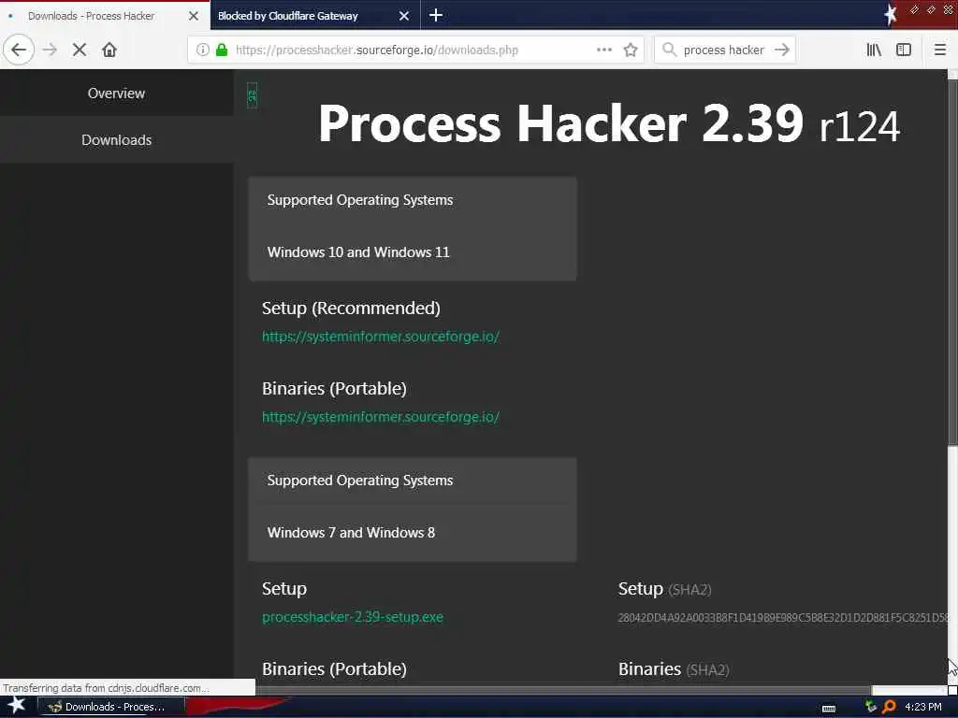The height and width of the screenshot is (718, 958).
Task: Open page actions three-dot menu
Action: pos(603,50)
